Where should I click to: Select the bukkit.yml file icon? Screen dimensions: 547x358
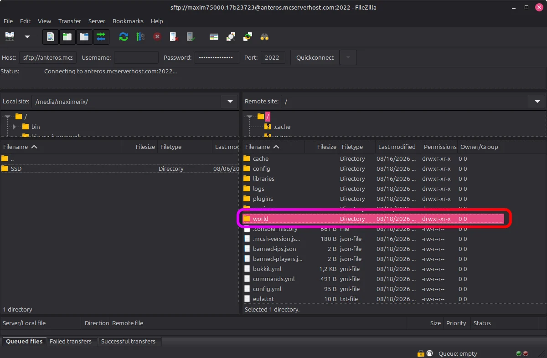coord(247,269)
